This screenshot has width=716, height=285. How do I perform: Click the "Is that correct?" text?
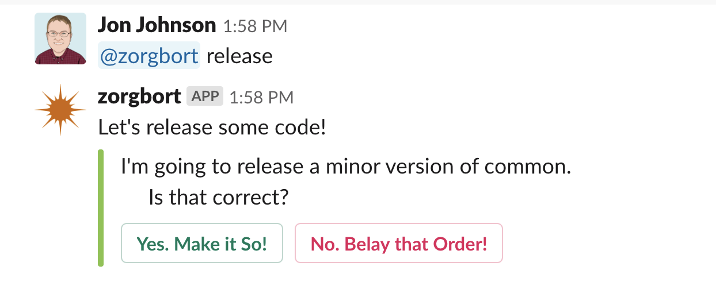(x=218, y=198)
